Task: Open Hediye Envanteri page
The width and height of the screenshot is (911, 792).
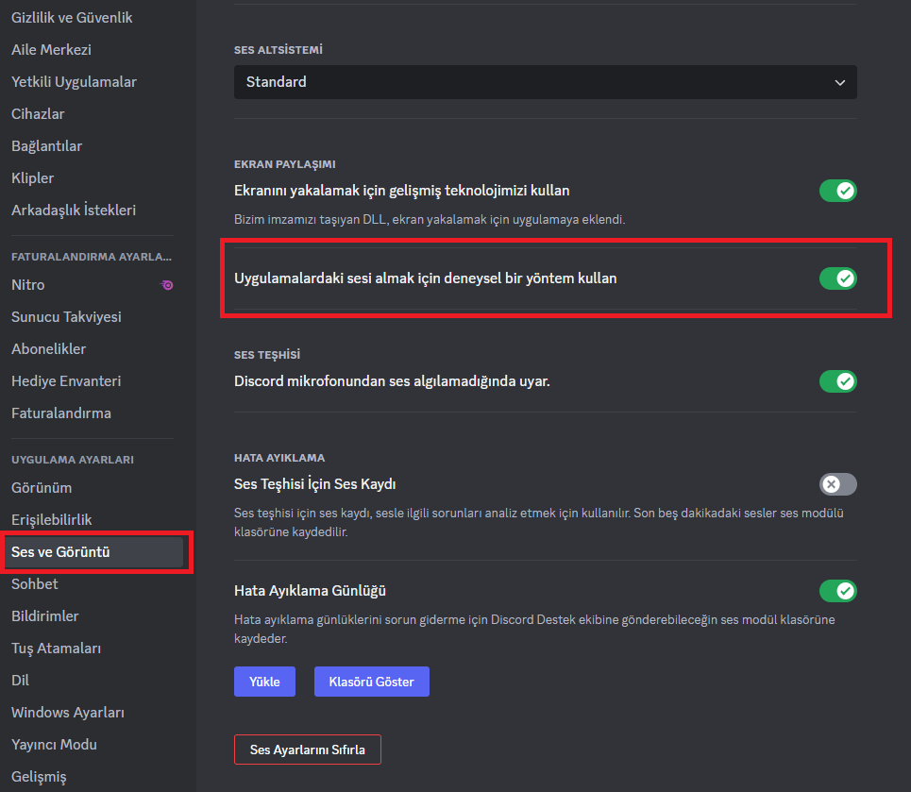Action: pos(66,381)
